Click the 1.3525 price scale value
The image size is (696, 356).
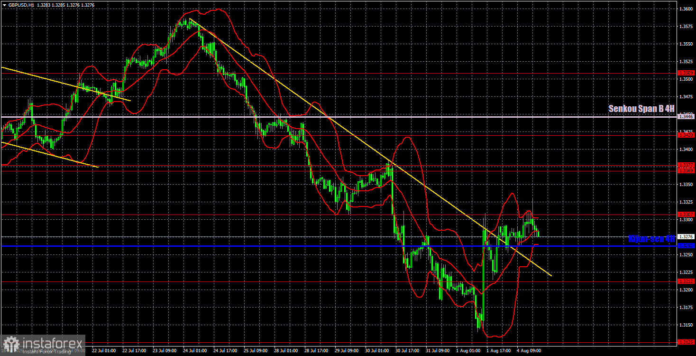coord(686,62)
